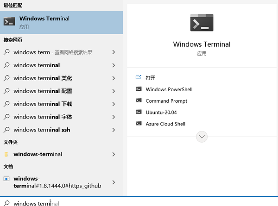Image resolution: width=278 pixels, height=206 pixels.
Task: Click the magnifier icon next to 'windows terminal ssh'
Action: pyautogui.click(x=6, y=130)
